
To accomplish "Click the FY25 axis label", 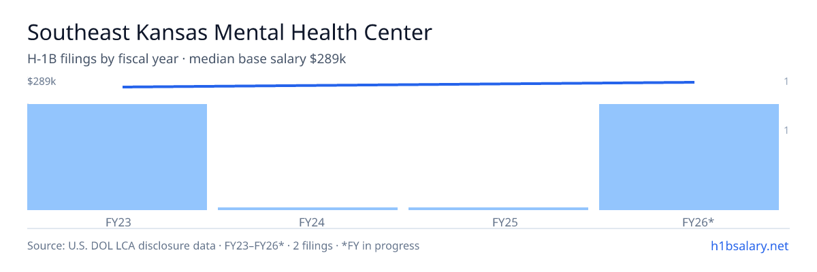I will coord(498,222).
